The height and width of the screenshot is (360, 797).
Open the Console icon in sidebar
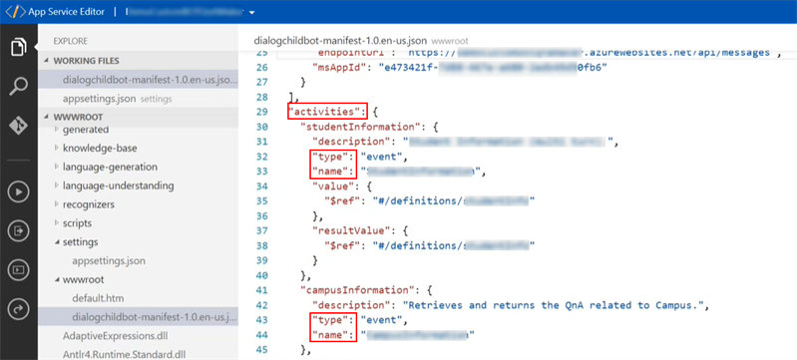(19, 269)
